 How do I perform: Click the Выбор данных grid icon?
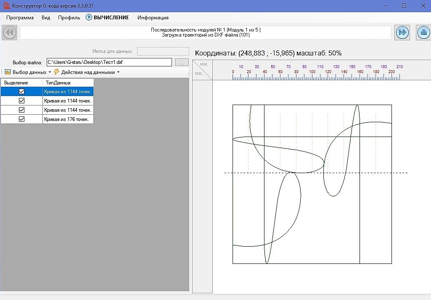pos(8,72)
